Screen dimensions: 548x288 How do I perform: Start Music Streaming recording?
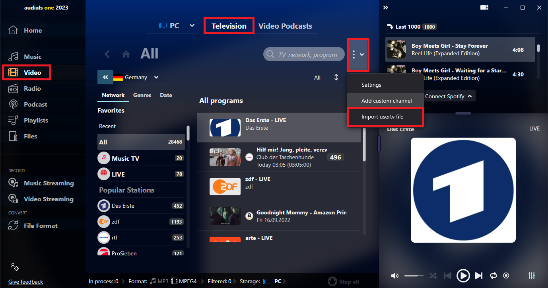(x=41, y=183)
